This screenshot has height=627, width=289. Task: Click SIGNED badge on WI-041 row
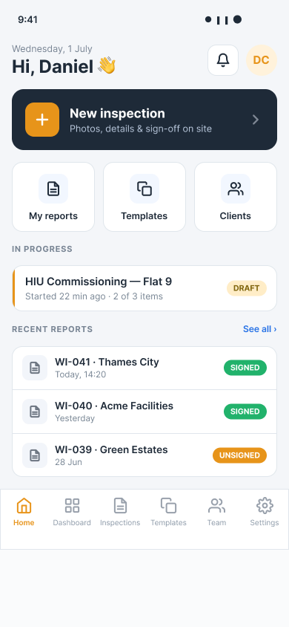click(x=245, y=368)
